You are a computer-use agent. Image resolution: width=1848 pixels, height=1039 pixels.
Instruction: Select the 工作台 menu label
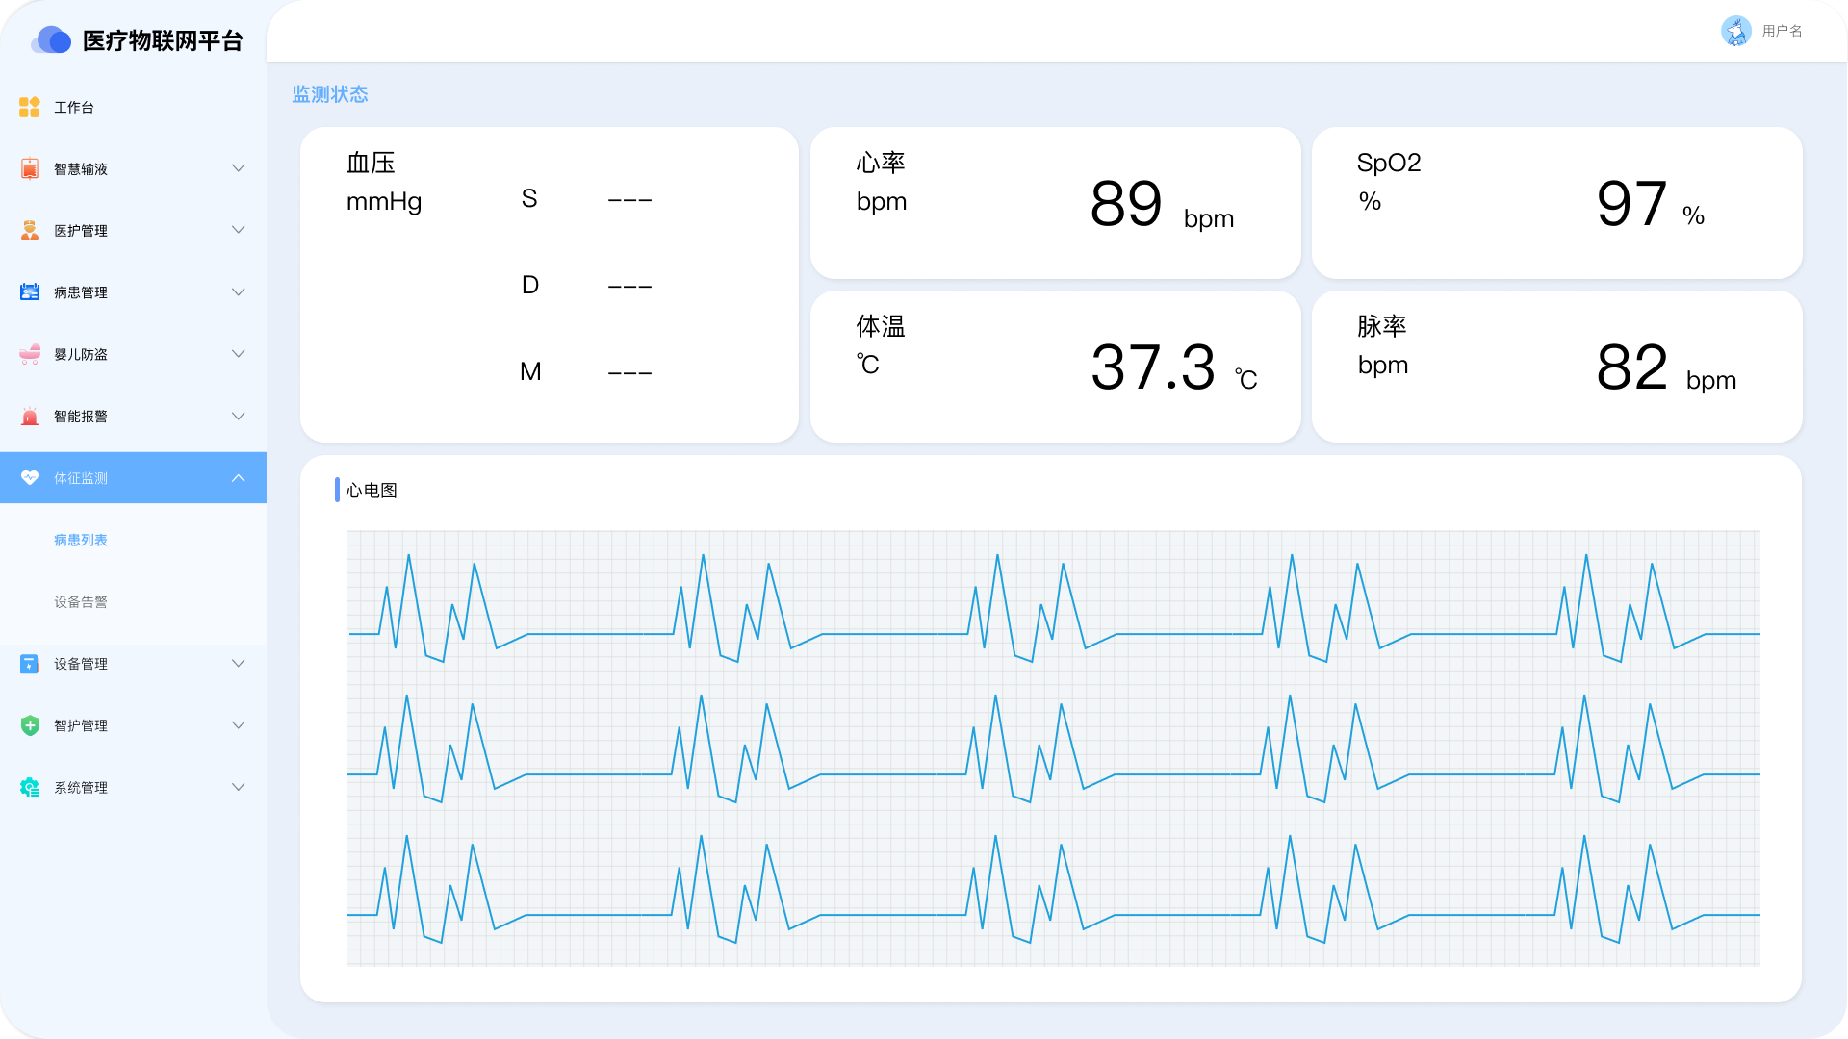74,107
